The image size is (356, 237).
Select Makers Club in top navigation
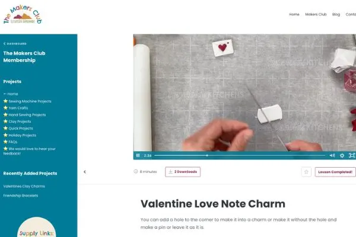point(316,14)
